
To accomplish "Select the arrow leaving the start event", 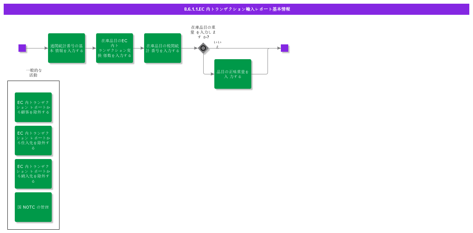I will tap(37, 48).
